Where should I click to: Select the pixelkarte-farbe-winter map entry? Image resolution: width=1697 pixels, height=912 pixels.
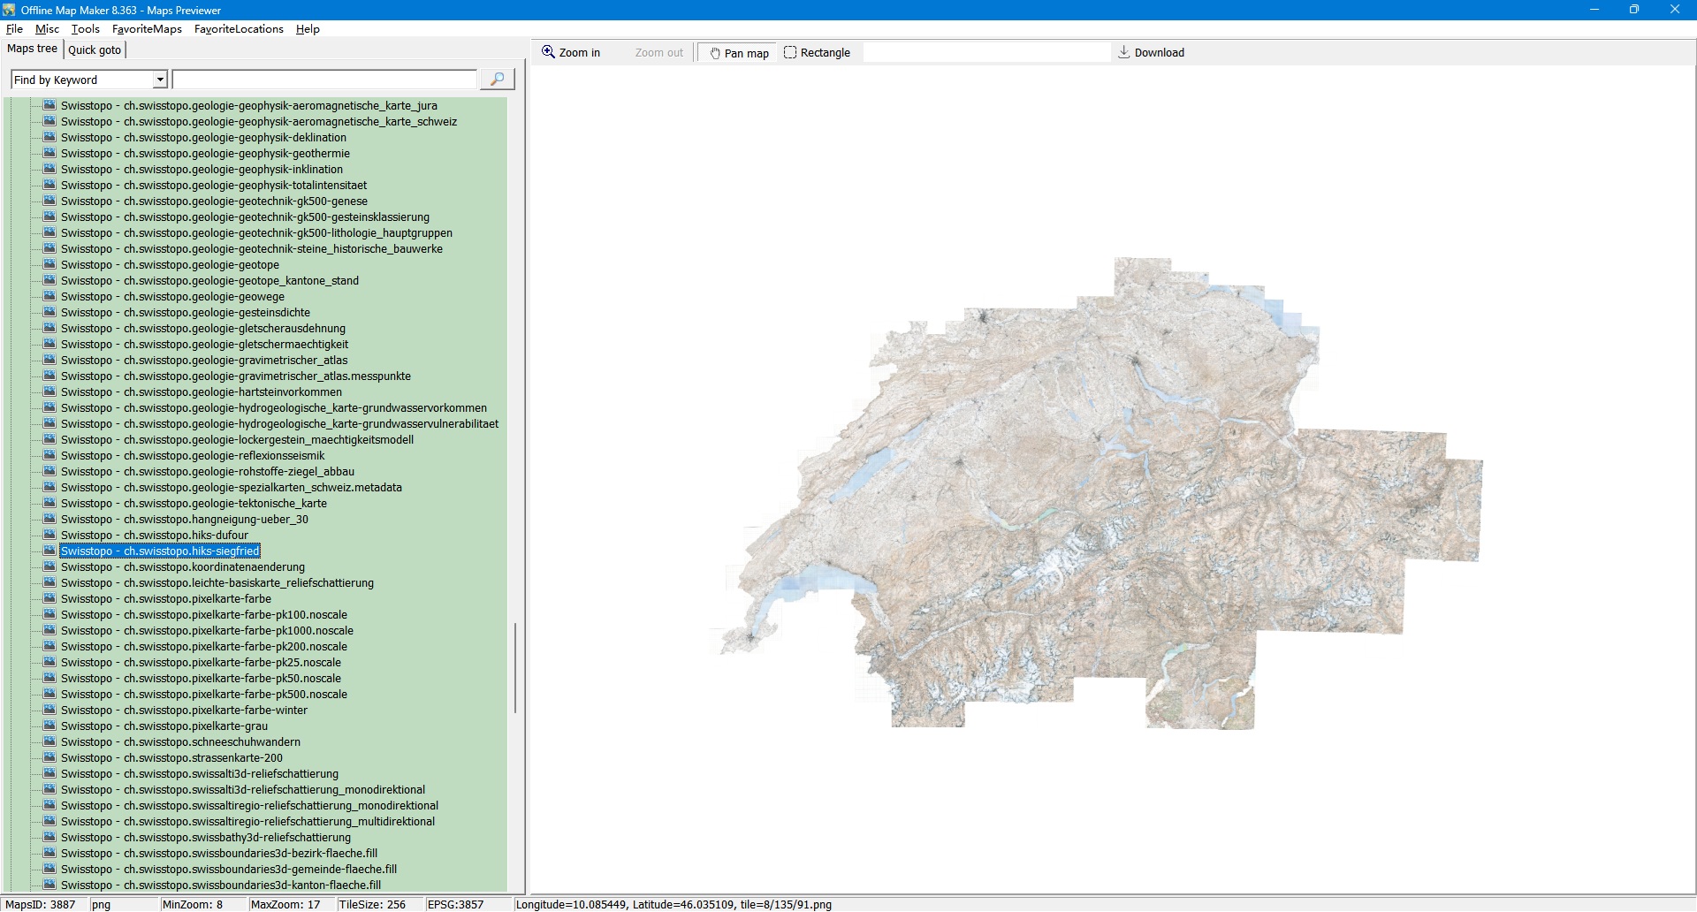(x=184, y=711)
